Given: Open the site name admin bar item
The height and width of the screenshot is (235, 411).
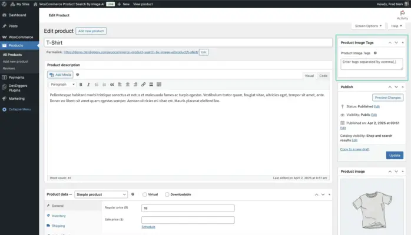Looking at the screenshot, I should [x=69, y=4].
